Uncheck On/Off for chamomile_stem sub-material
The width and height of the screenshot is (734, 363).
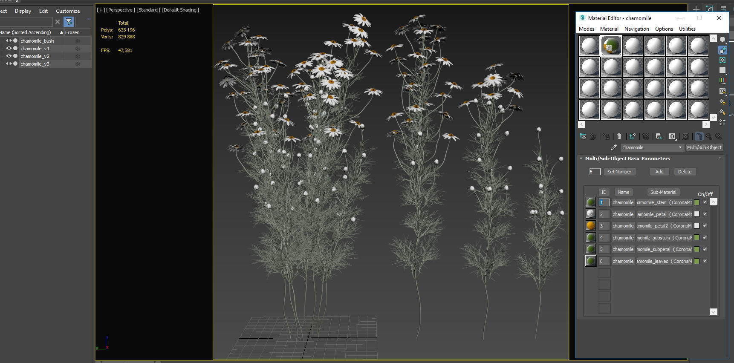(x=705, y=202)
